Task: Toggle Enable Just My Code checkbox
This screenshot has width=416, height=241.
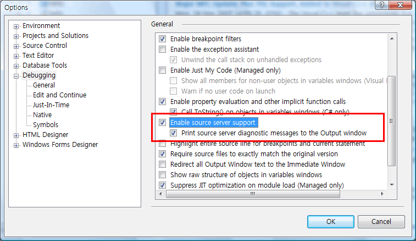Action: point(162,70)
